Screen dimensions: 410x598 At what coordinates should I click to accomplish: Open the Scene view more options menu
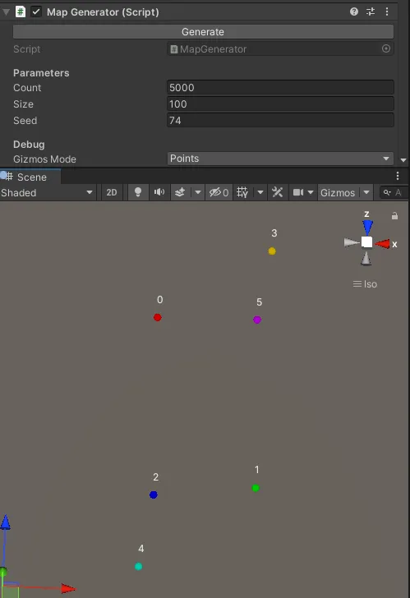click(398, 176)
